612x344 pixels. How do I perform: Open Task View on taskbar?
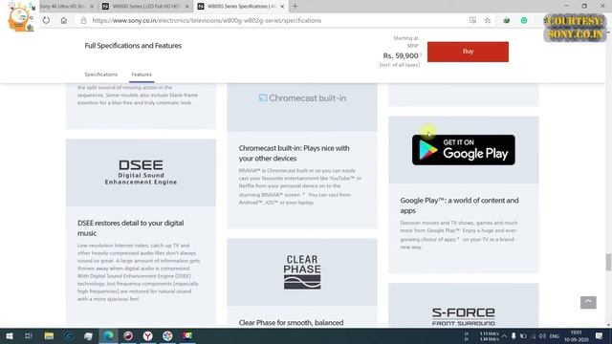tap(28, 335)
